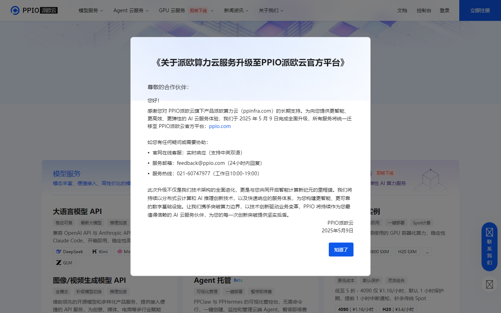The height and width of the screenshot is (313, 501).
Task: Expand the 模型服务 navigation dropdown
Action: coord(91,10)
